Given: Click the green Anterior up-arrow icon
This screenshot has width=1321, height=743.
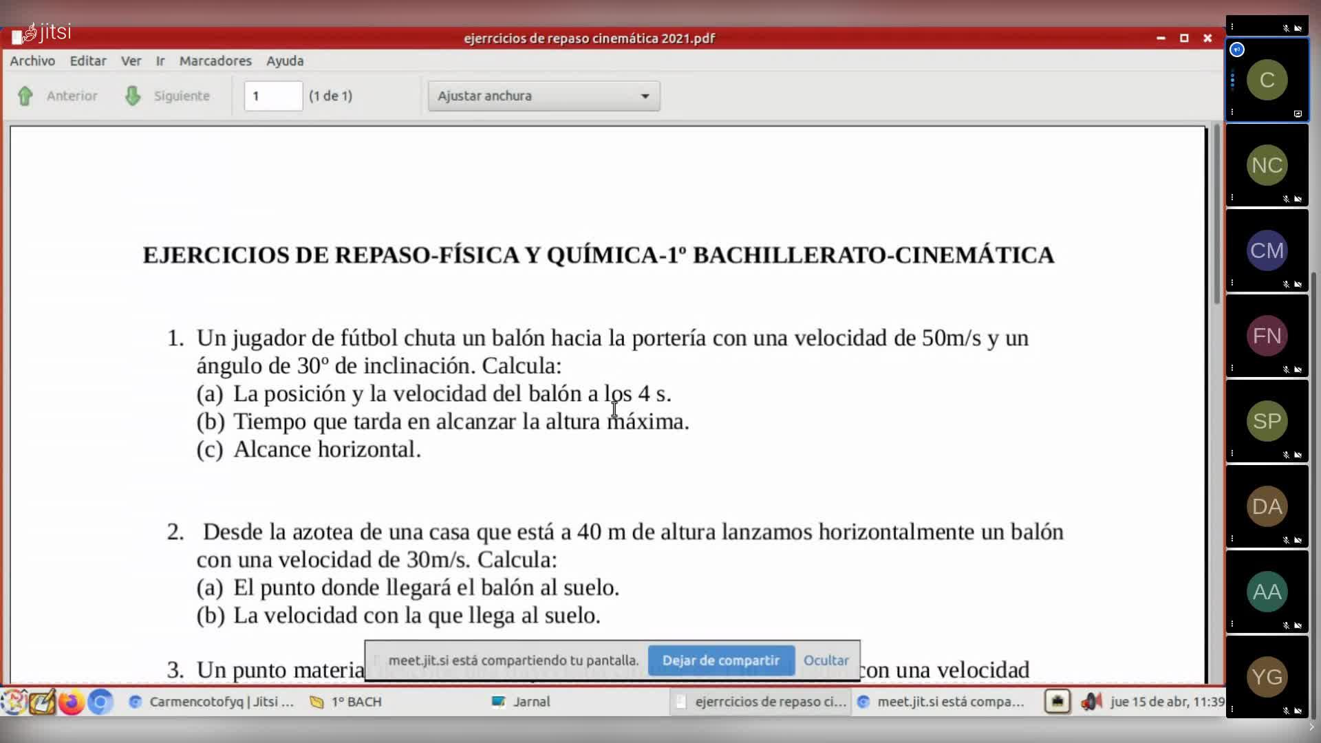Looking at the screenshot, I should pos(25,96).
